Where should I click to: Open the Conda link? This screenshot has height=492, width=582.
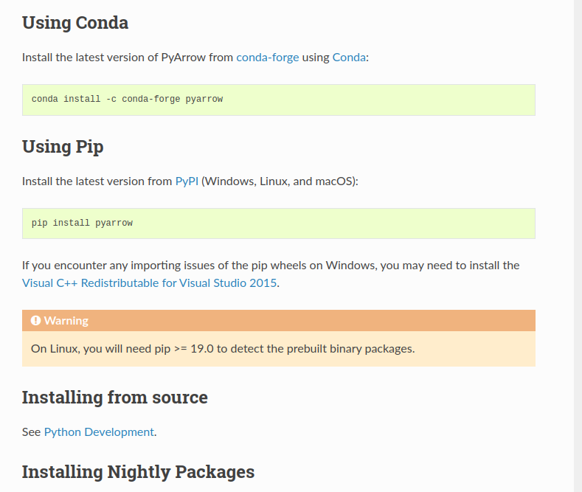[x=349, y=58]
